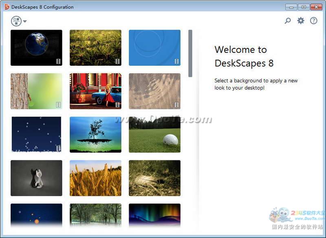
Task: Select the golden grass field wallpaper thumbnail
Action: pos(95,48)
